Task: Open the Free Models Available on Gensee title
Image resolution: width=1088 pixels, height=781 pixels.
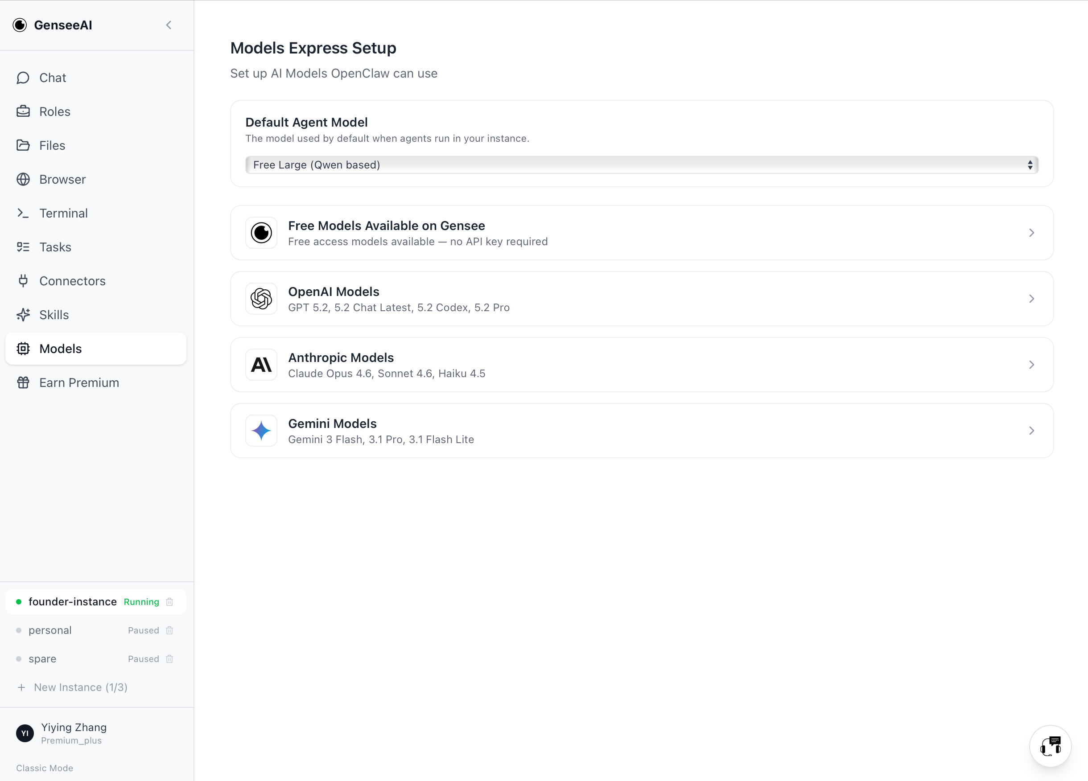Action: pos(387,226)
